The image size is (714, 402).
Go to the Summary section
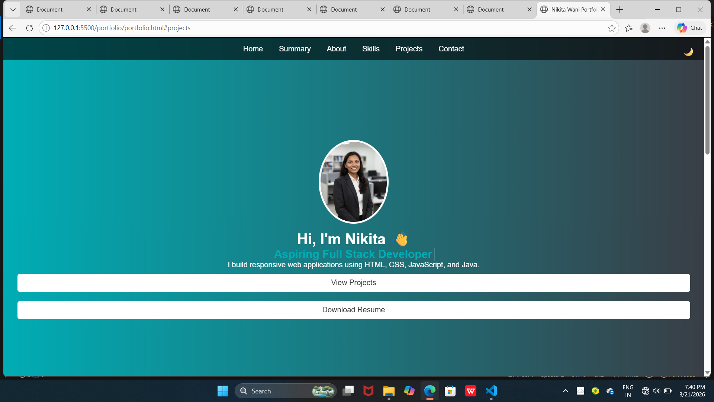(295, 49)
